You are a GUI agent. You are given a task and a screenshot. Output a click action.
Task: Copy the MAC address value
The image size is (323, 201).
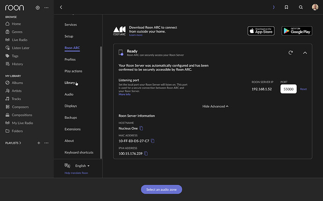(153, 141)
